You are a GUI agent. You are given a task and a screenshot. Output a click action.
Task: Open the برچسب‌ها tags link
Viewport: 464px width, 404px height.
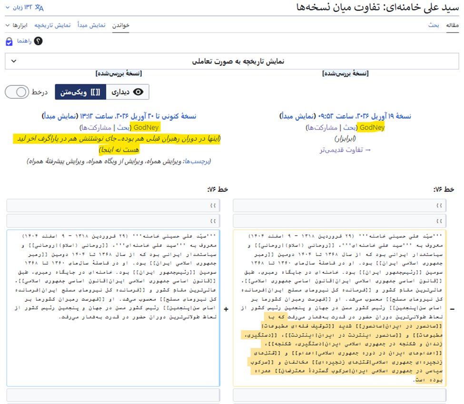tap(197, 161)
